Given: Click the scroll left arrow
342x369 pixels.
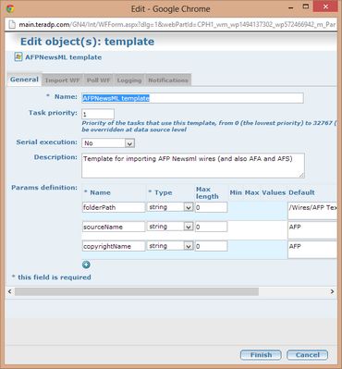Looking at the screenshot, I should tap(10, 291).
